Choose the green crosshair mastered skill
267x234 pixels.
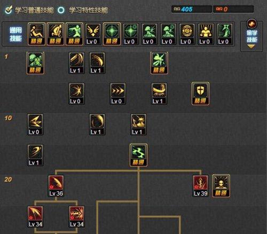pyautogui.click(x=112, y=34)
